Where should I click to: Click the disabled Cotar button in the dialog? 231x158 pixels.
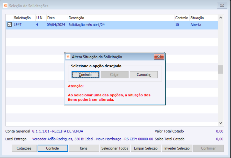115,75
